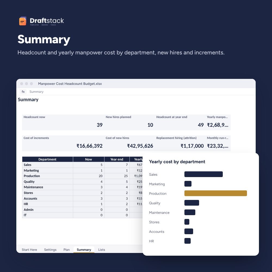Select the Year end column header
This screenshot has height=272, width=272.
pos(117,159)
